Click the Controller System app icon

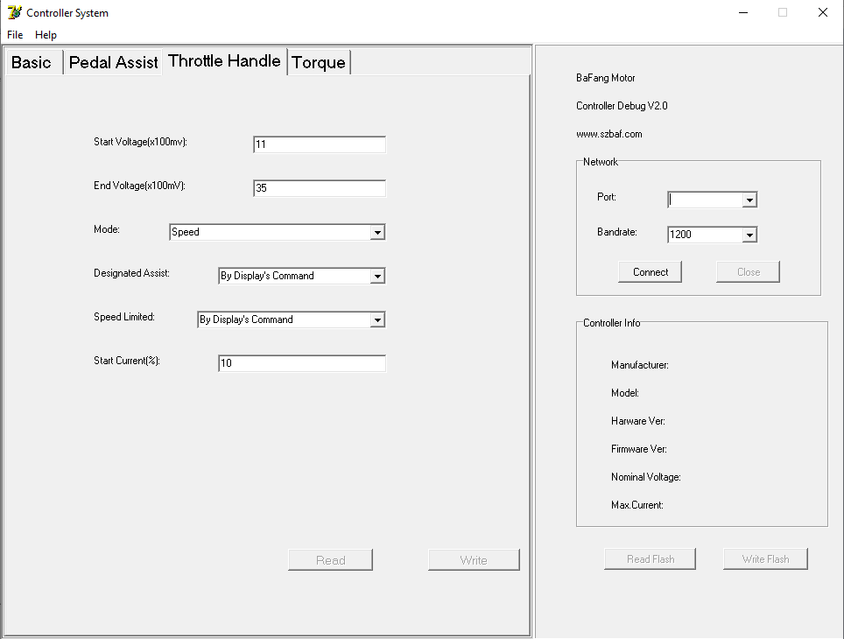tap(14, 13)
